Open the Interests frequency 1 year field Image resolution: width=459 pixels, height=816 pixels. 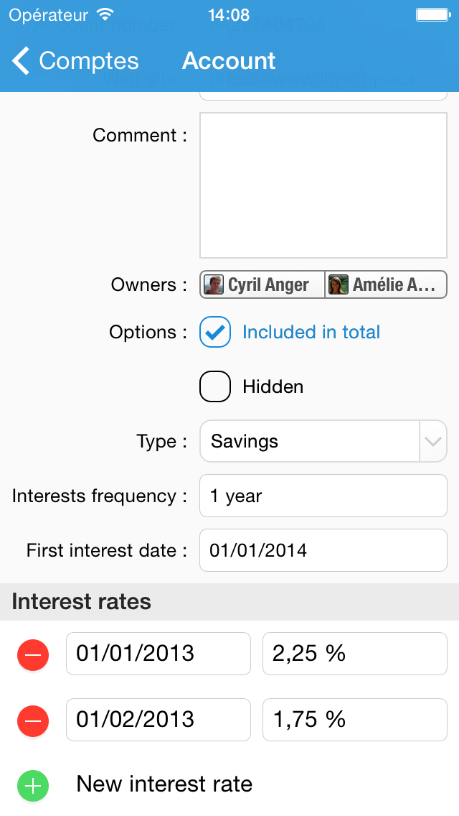pos(323,496)
